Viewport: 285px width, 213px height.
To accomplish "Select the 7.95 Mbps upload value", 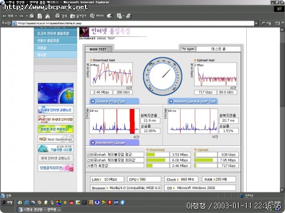I will (228, 160).
